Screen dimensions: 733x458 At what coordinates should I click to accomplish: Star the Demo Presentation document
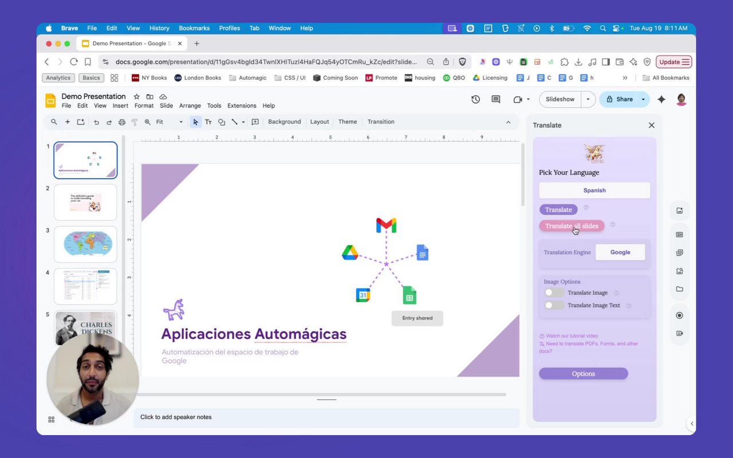pos(136,96)
